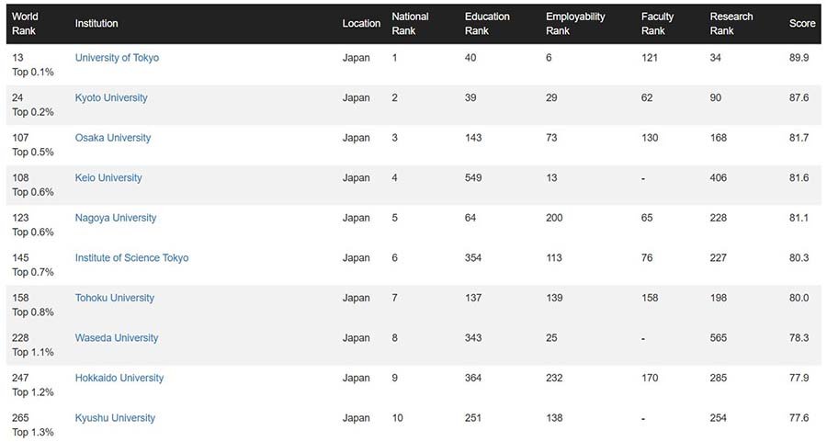Sort by World Rank column header
The height and width of the screenshot is (442, 827).
(26, 24)
